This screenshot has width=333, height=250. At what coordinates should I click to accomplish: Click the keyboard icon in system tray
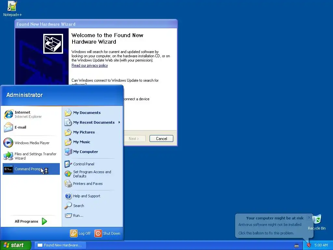[x=297, y=245]
